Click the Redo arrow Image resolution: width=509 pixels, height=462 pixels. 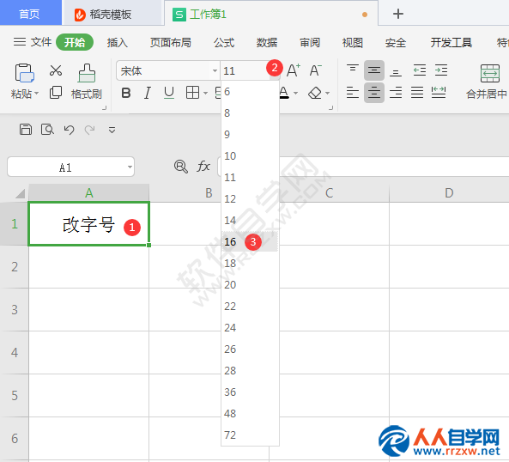90,130
